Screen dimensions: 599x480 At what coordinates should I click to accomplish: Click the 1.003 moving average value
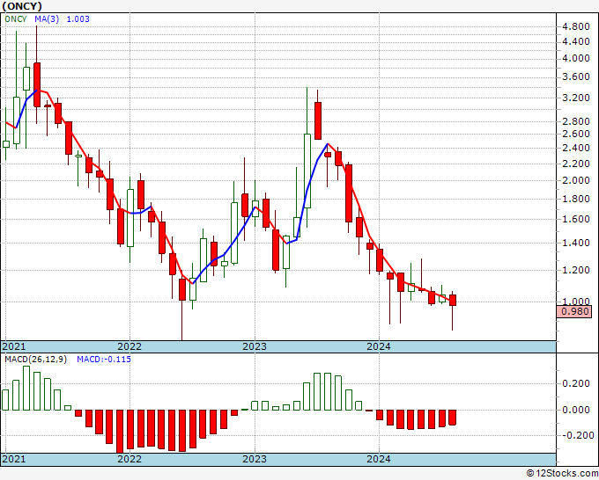(78, 19)
